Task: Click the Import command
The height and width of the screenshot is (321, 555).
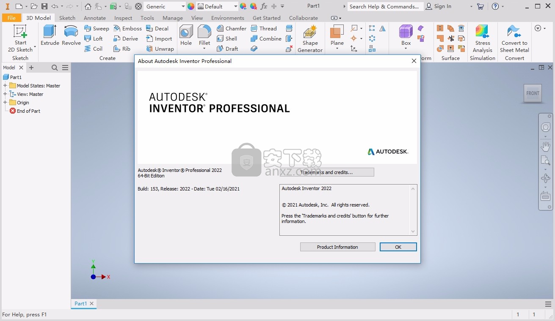Action: tap(159, 38)
